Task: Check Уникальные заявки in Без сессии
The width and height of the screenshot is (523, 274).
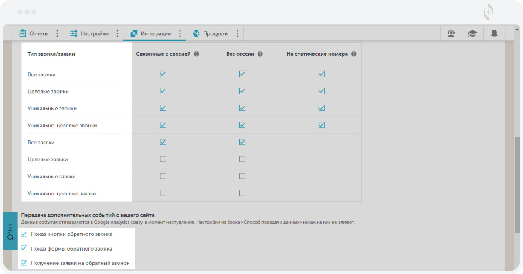Action: click(x=242, y=176)
